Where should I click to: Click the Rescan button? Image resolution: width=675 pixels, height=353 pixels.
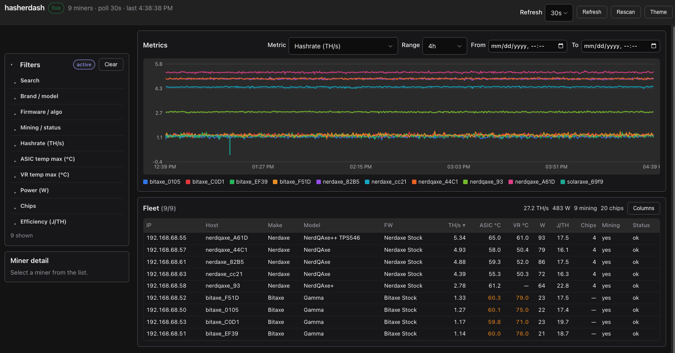point(626,12)
